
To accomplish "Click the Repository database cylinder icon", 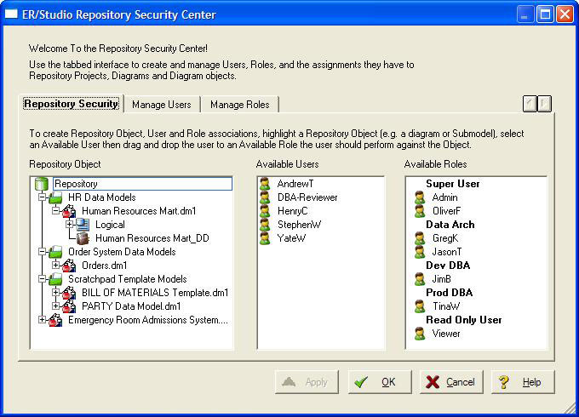I will pyautogui.click(x=42, y=184).
